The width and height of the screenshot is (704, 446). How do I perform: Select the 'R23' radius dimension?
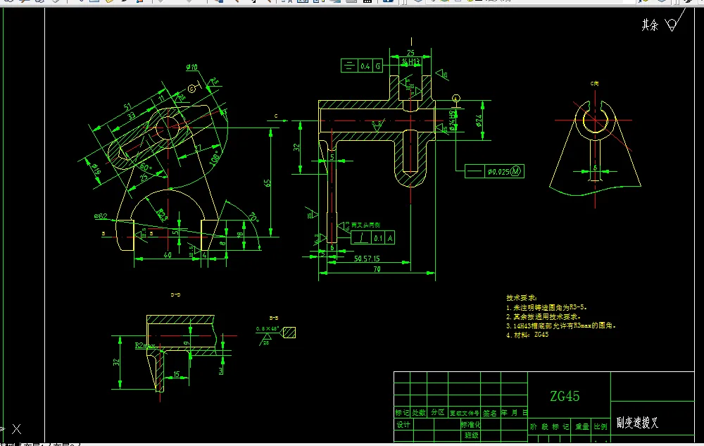[x=162, y=215]
